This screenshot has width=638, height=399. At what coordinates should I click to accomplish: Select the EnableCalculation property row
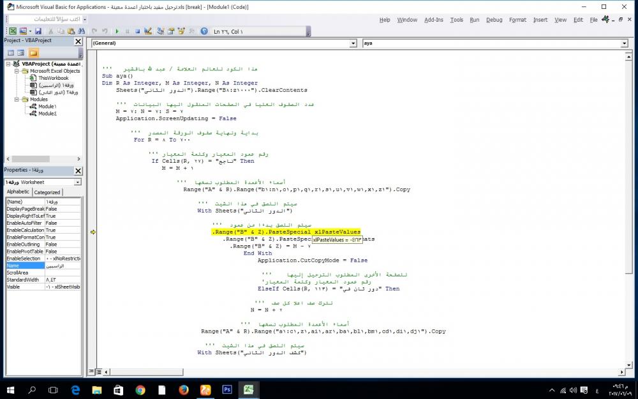(x=43, y=230)
